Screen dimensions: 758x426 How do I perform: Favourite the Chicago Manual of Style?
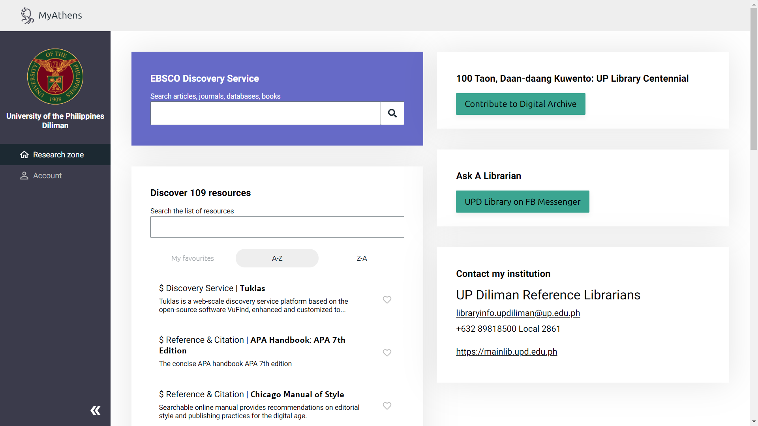click(x=387, y=406)
